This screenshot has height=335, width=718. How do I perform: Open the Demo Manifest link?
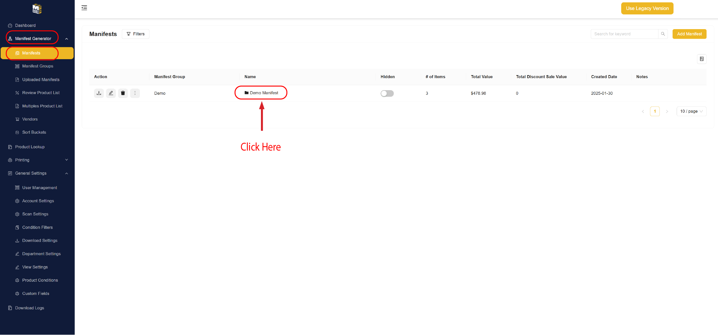264,93
